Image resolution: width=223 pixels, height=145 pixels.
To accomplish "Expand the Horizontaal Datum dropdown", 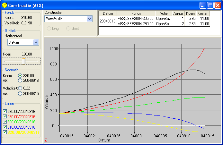I will pos(36,42).
